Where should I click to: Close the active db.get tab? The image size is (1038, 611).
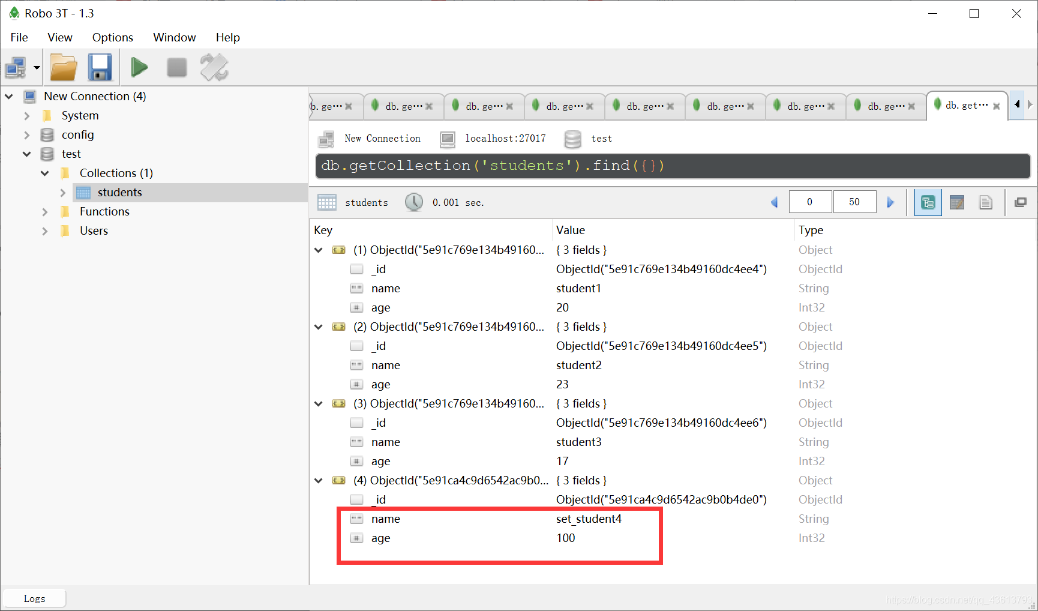tap(997, 106)
